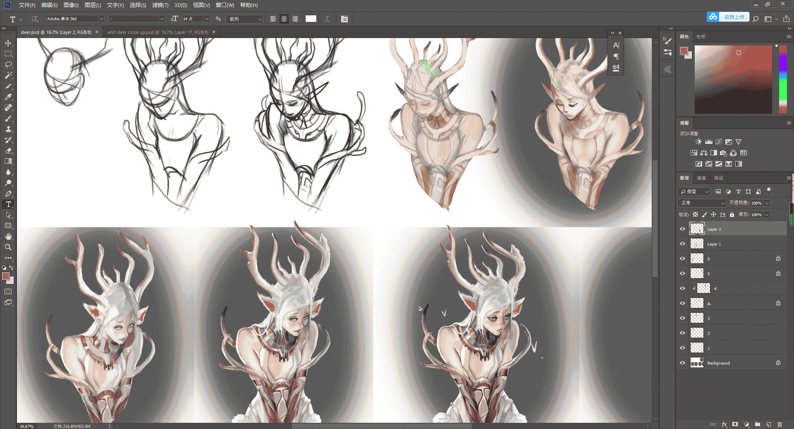Delete layer using trash icon

(x=780, y=424)
